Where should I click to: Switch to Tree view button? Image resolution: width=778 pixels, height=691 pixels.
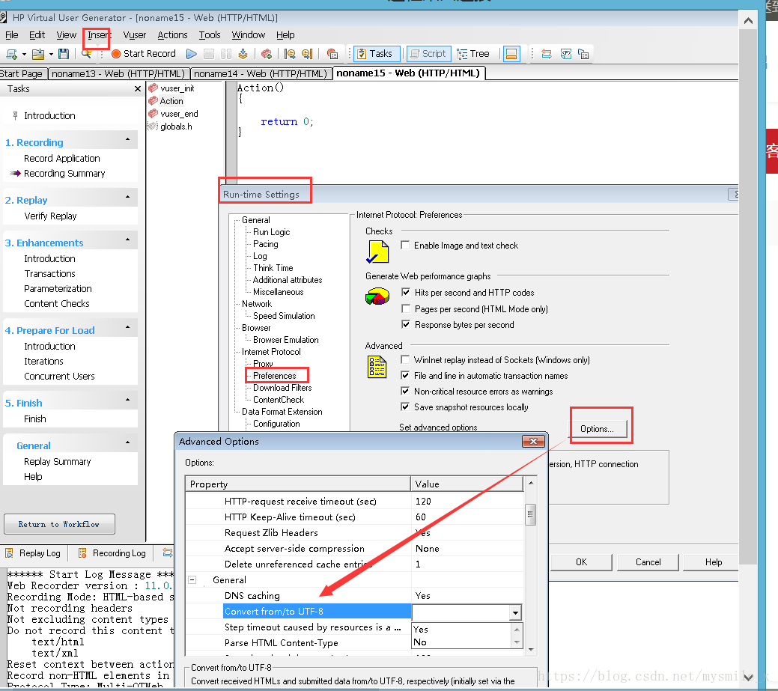tap(474, 54)
